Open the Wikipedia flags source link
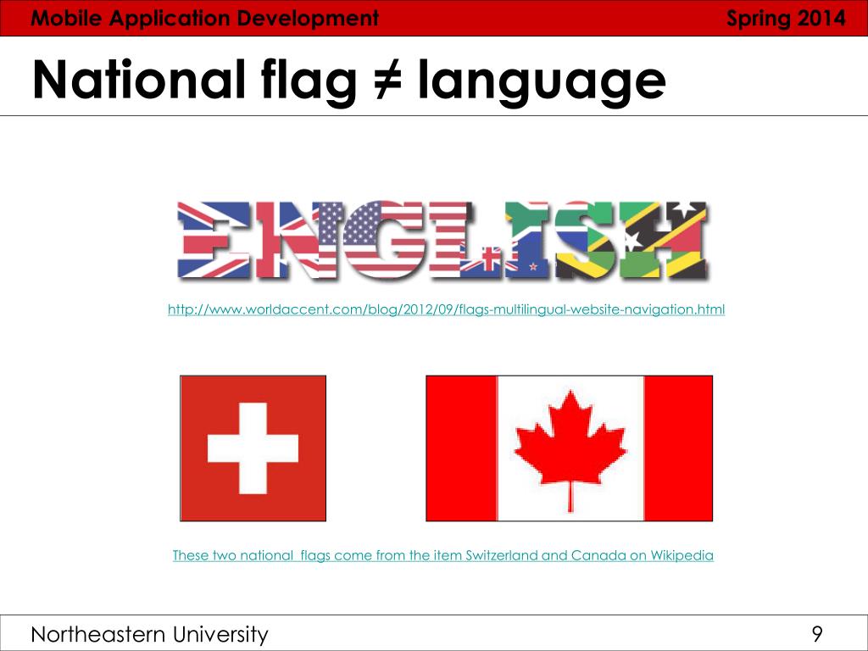The width and height of the screenshot is (868, 651). click(x=442, y=555)
